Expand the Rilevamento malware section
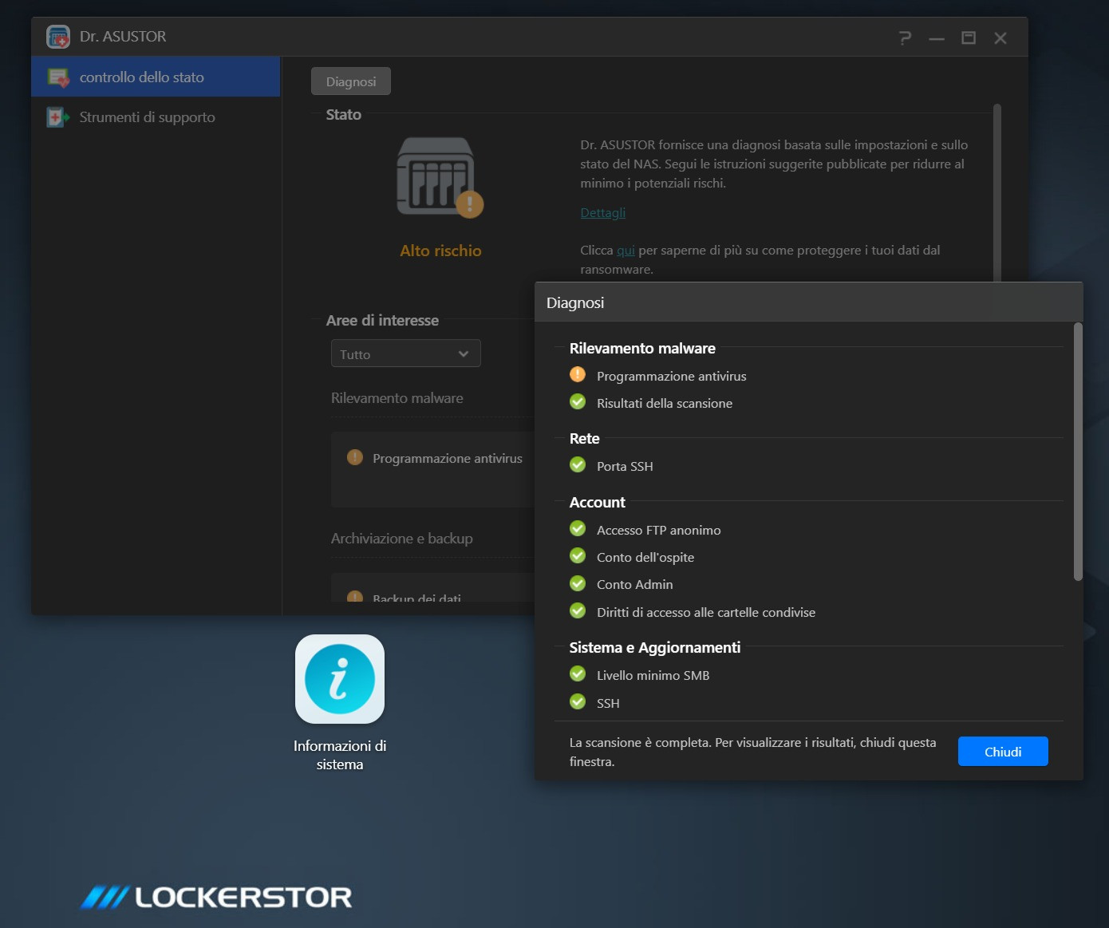 point(643,348)
